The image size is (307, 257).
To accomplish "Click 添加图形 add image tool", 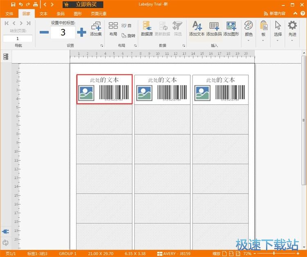I will coord(231,29).
